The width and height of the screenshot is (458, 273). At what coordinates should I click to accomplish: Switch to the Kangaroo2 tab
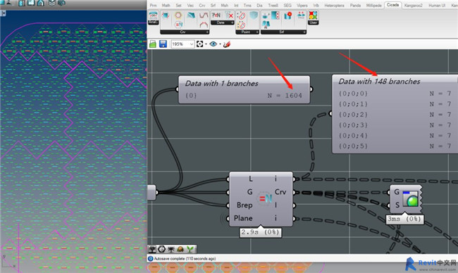coord(413,5)
